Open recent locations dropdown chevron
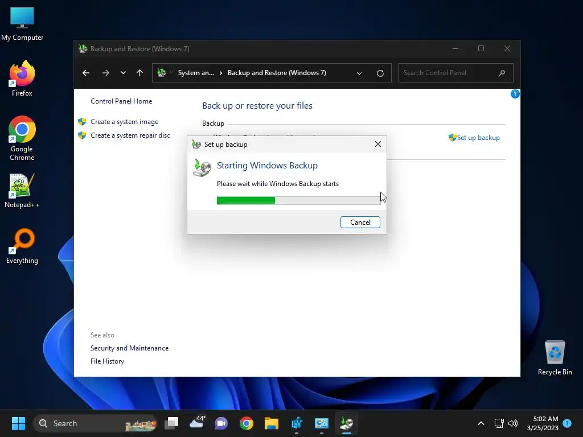Screen dimensions: 583x437 [123, 73]
